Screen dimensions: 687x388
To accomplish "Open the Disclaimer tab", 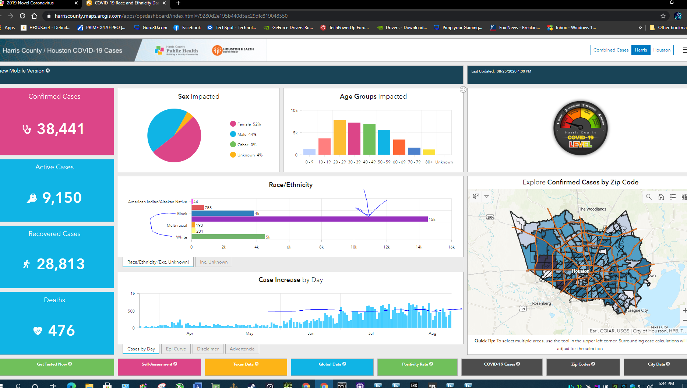I will tap(208, 349).
